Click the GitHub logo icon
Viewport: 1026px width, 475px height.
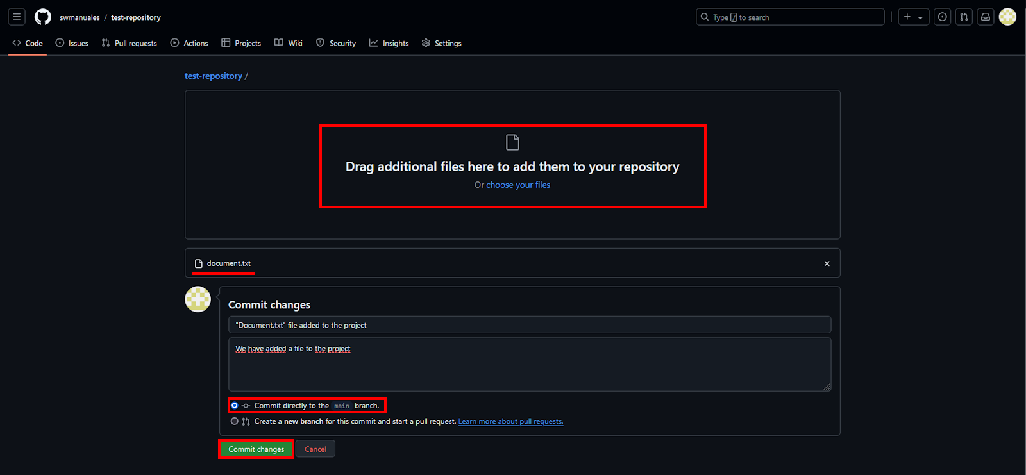(x=43, y=17)
